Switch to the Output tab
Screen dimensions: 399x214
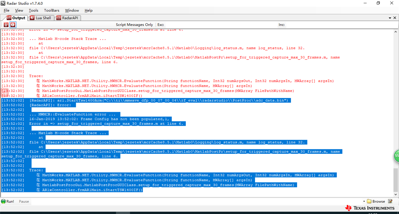pyautogui.click(x=16, y=18)
